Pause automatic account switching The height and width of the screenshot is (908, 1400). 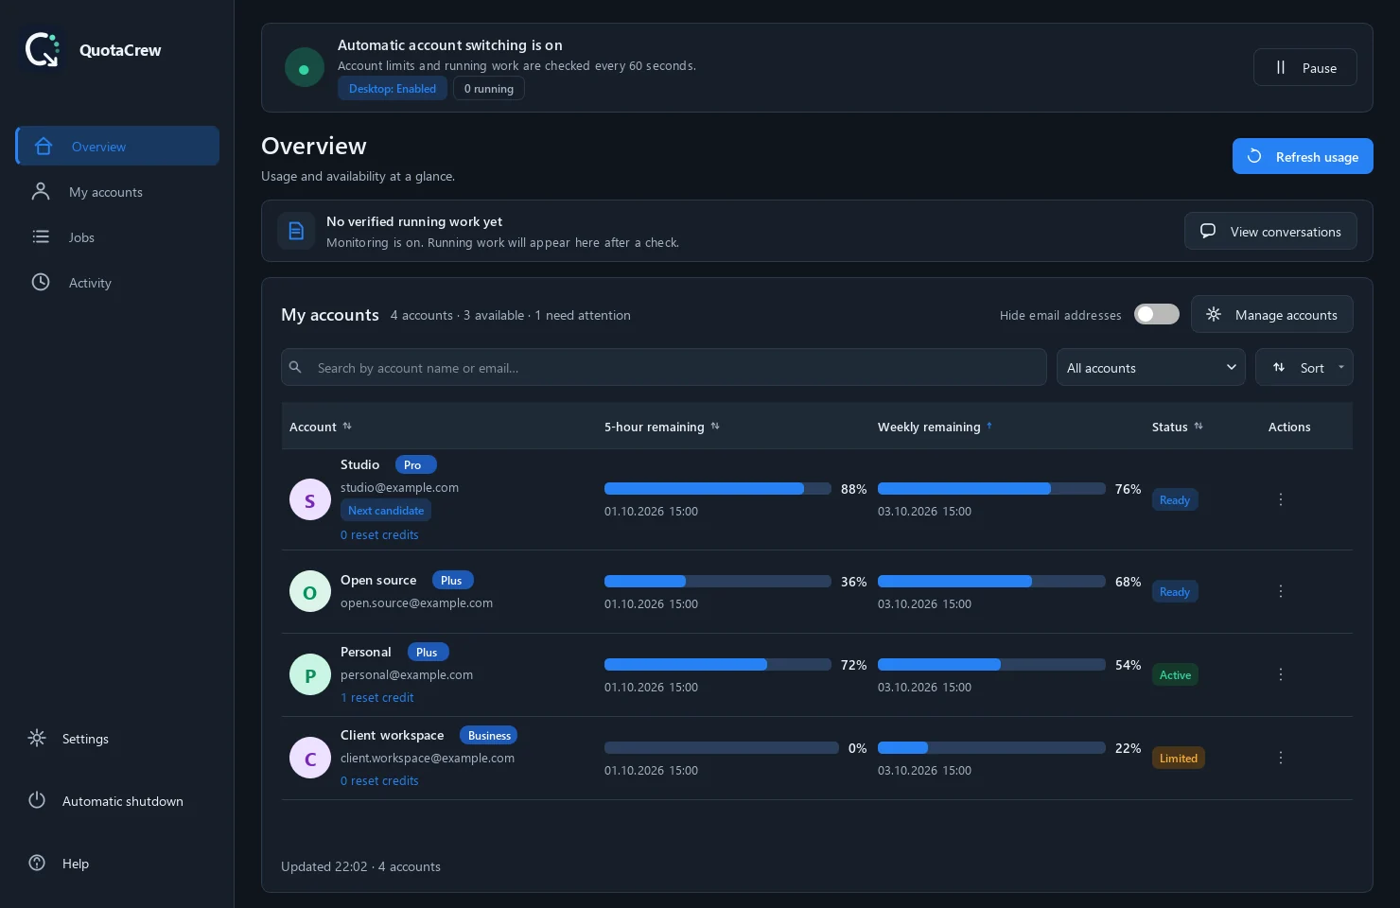click(x=1304, y=68)
